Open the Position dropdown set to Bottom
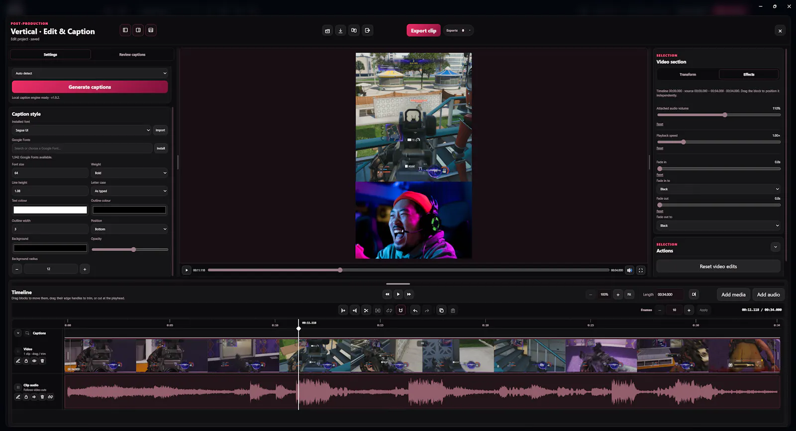Screen dimensions: 796x431 129,229
